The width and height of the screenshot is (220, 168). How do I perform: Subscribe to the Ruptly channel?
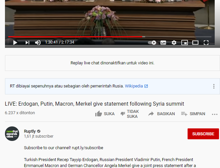pos(203,134)
